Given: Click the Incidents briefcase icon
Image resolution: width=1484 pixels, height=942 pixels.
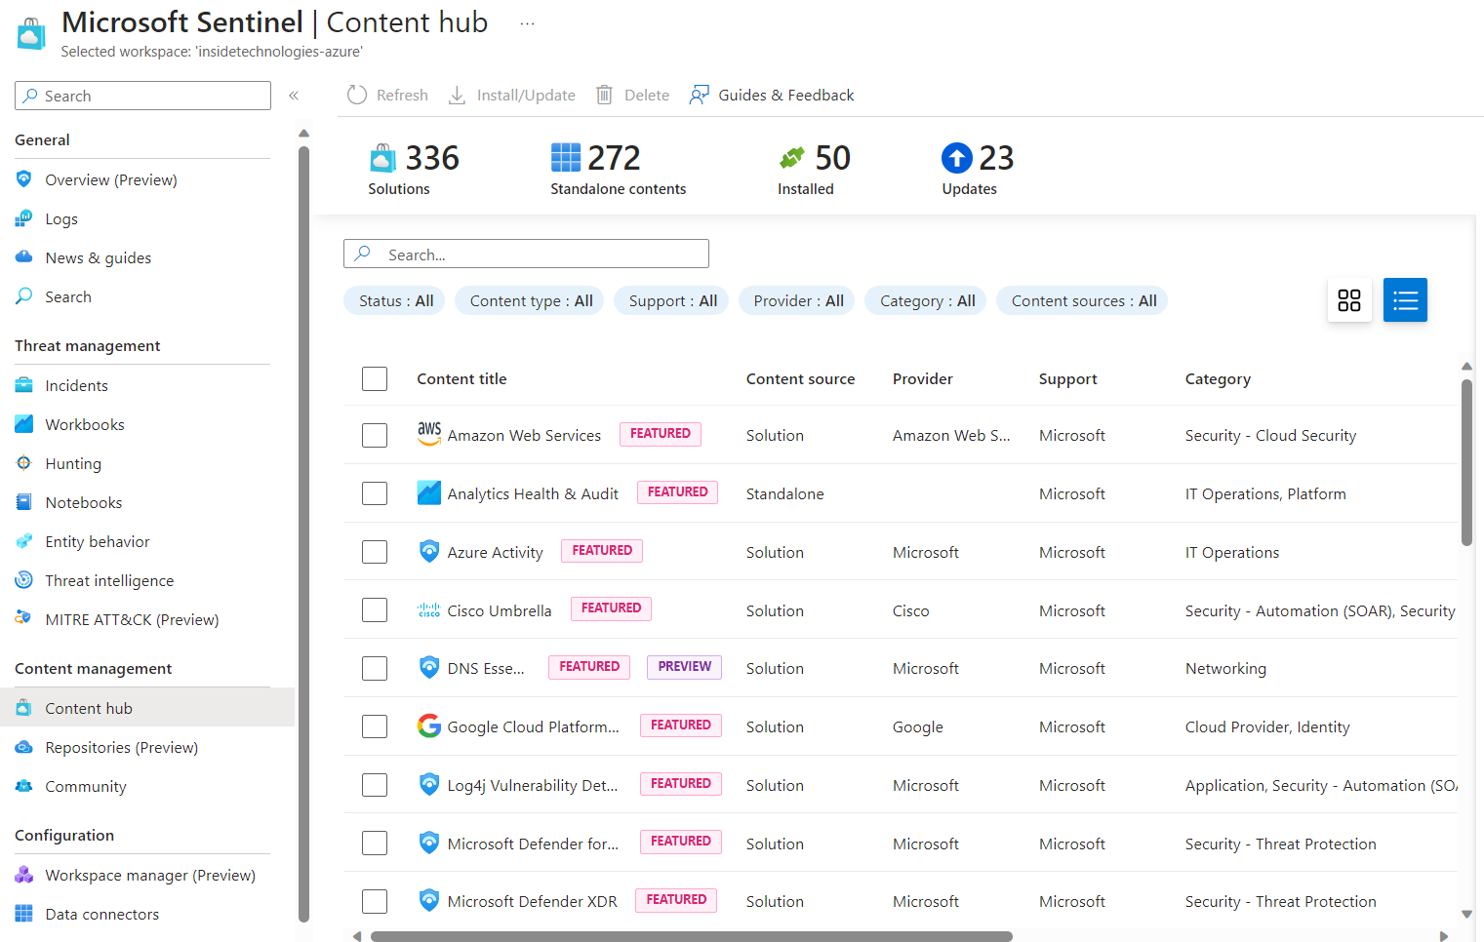Looking at the screenshot, I should click(24, 385).
